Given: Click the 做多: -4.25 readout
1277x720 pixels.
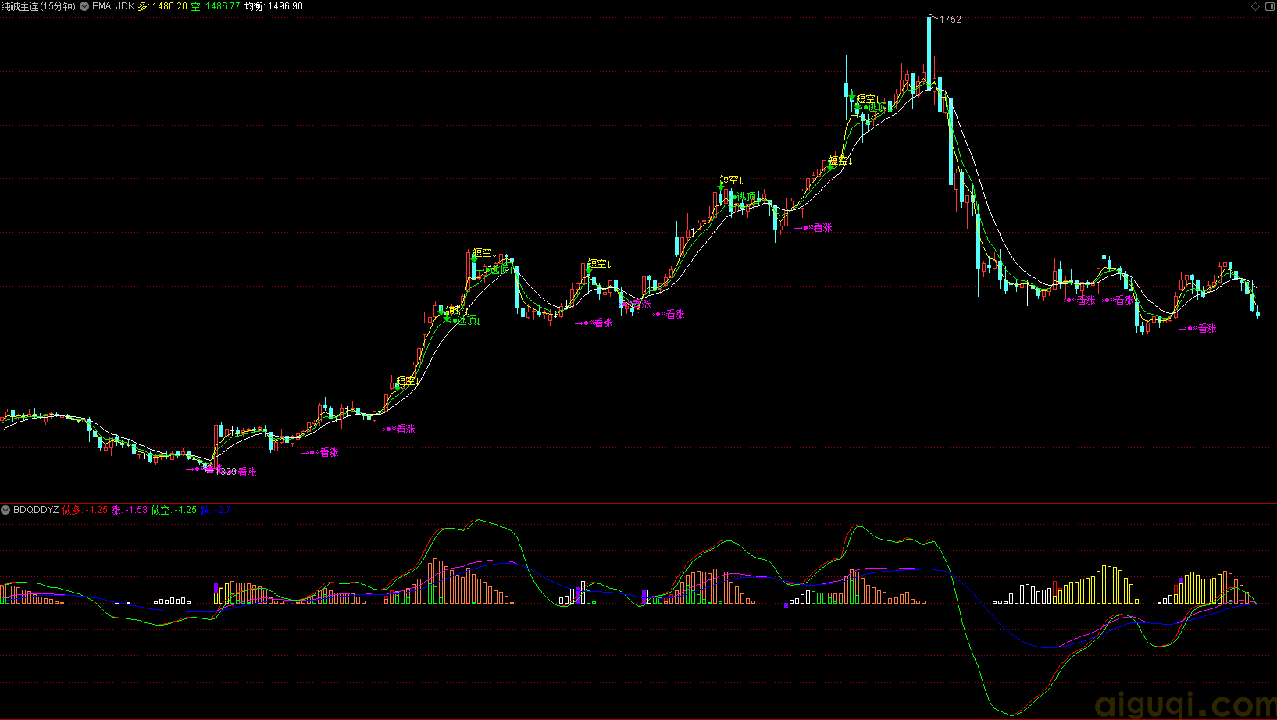Looking at the screenshot, I should [x=85, y=510].
